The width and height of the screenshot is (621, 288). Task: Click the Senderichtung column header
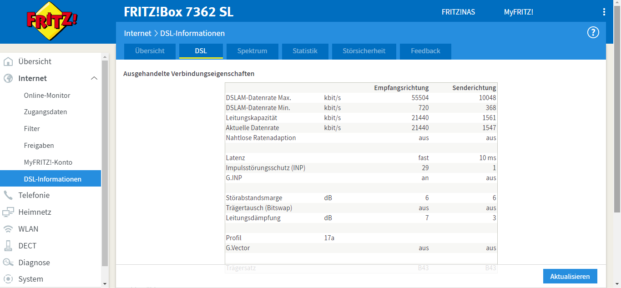click(x=474, y=88)
